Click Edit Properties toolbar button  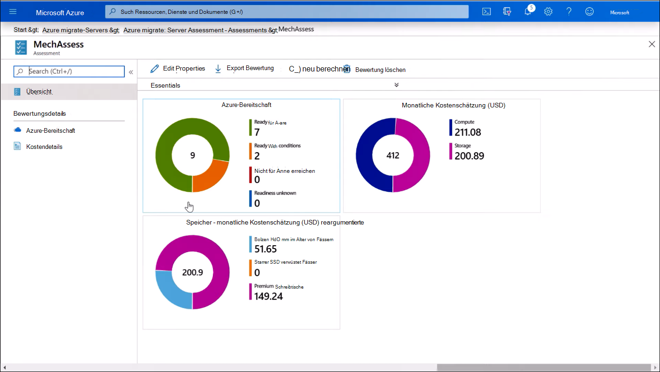178,69
